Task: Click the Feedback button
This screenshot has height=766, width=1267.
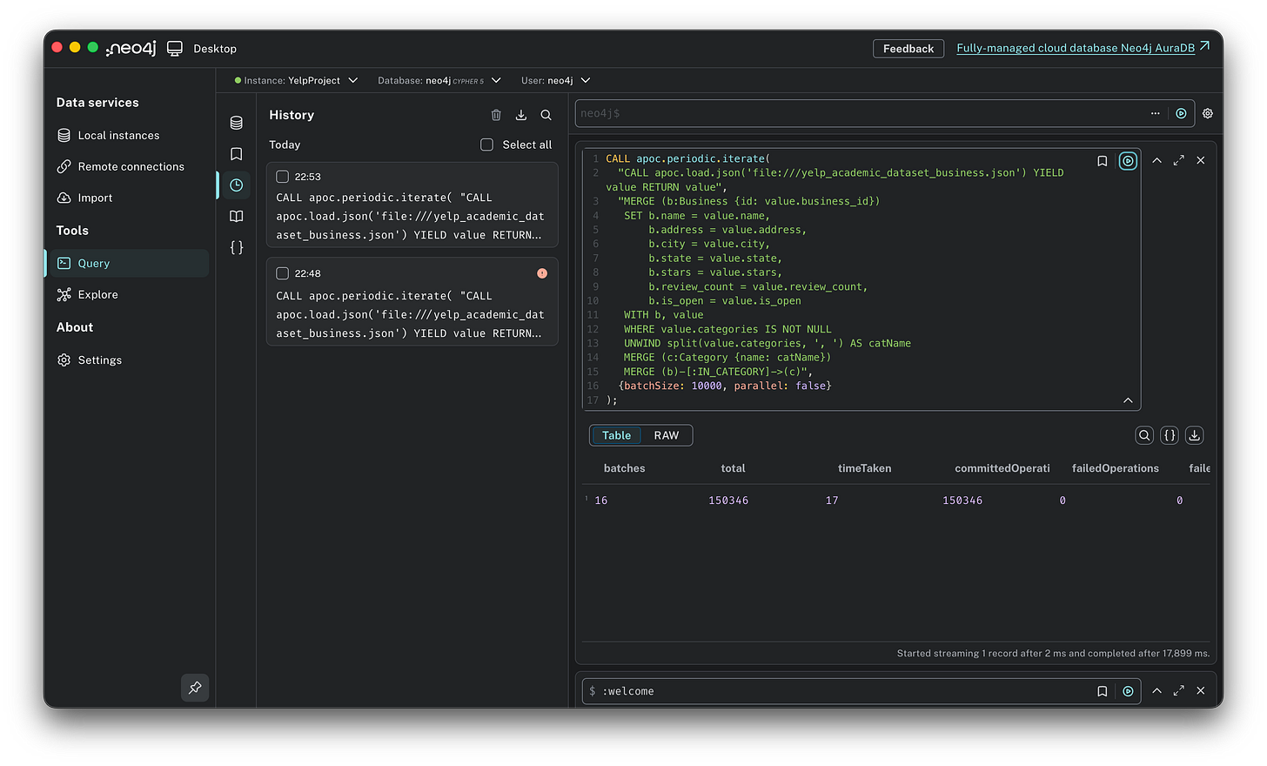Action: point(908,49)
